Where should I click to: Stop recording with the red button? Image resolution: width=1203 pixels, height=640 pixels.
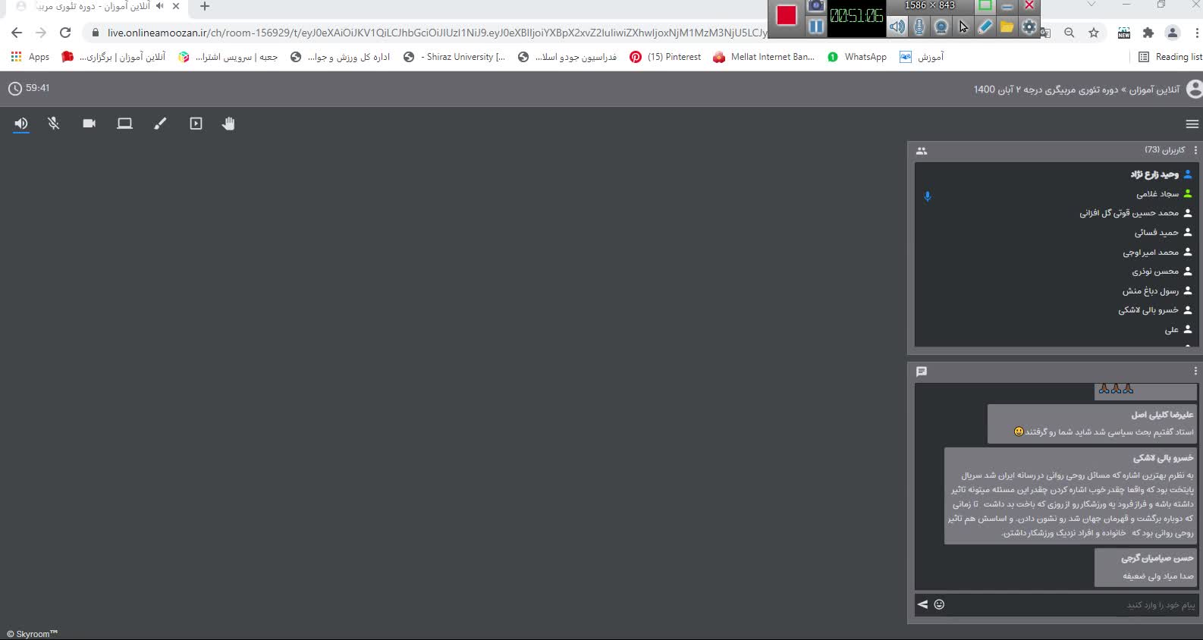point(787,16)
